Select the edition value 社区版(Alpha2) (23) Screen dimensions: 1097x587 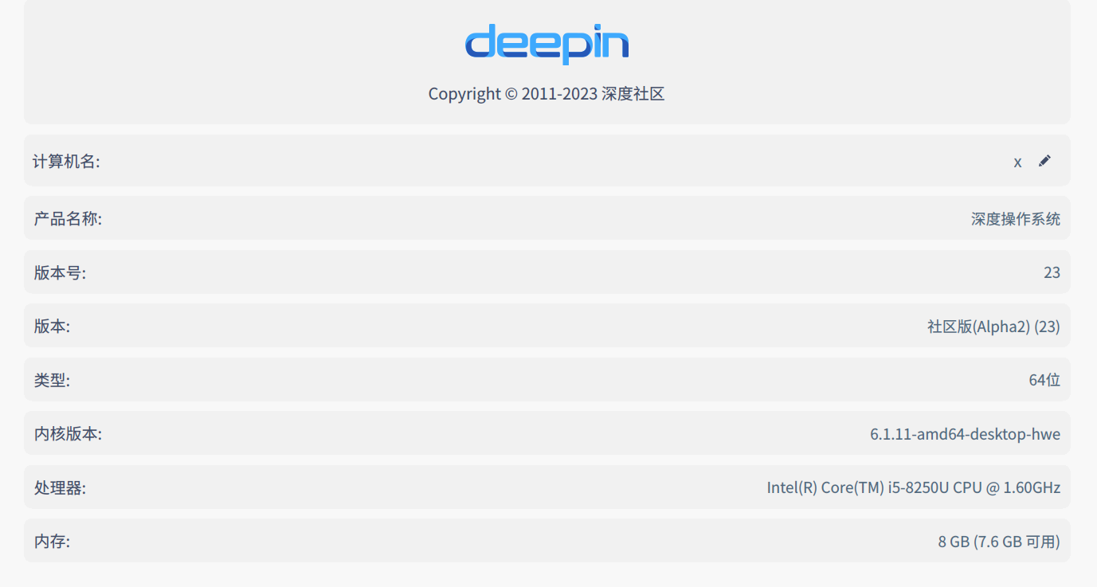[993, 327]
